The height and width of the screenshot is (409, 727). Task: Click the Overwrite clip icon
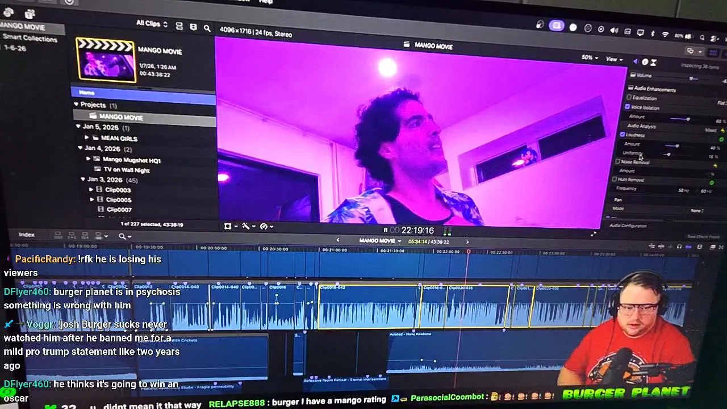coord(98,236)
